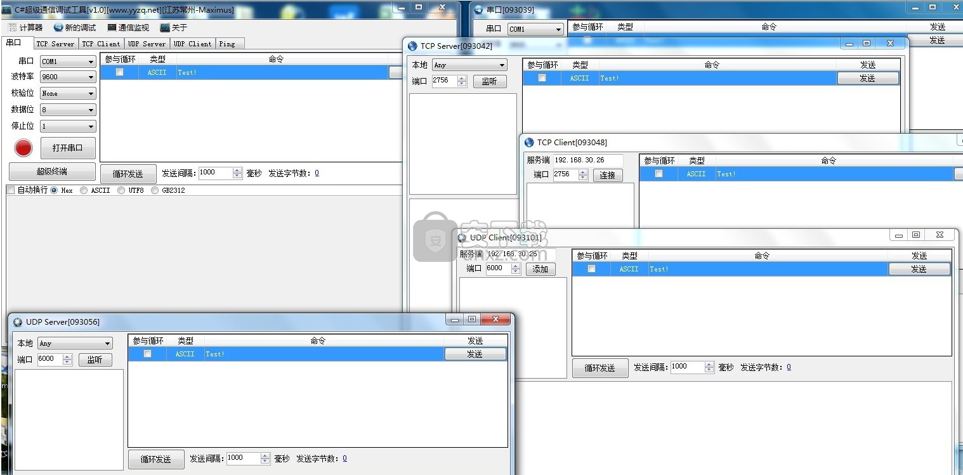
Task: Adjust the main window 发送间隔 stepper
Action: point(237,173)
